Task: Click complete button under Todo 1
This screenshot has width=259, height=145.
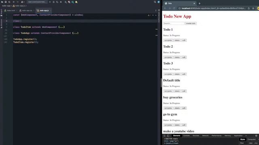Action: tap(168, 40)
